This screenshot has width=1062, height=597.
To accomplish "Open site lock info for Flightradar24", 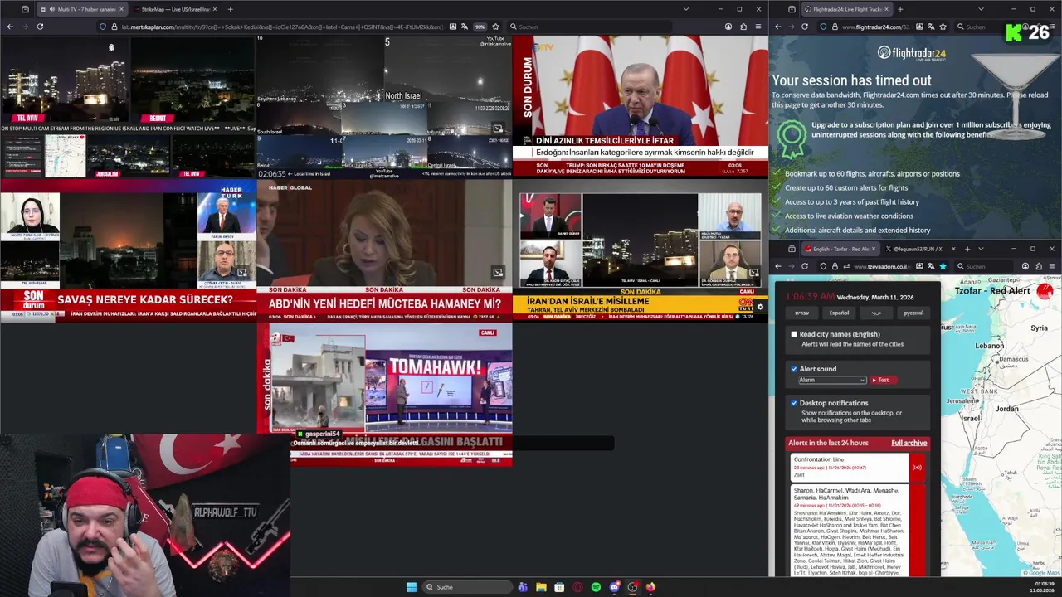I will 835,27.
